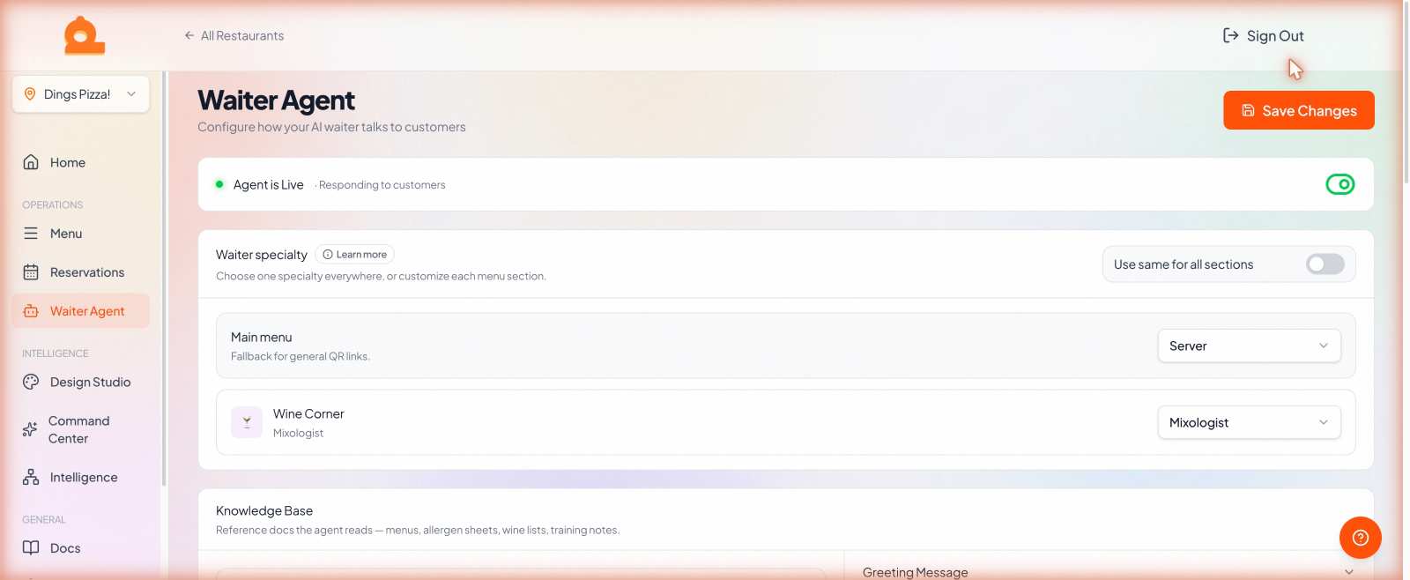Click the page vertical scrollbar

1406,93
